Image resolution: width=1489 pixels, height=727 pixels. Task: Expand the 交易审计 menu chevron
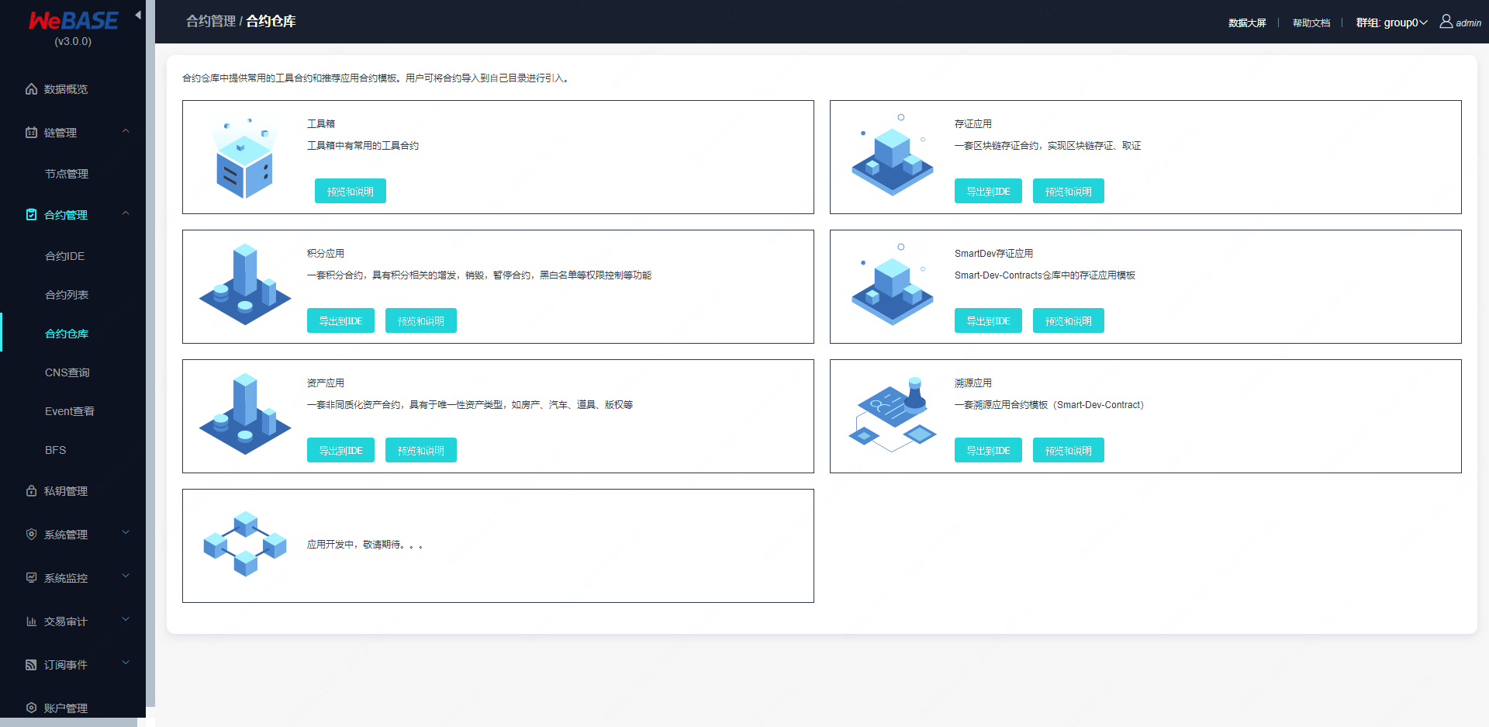click(126, 620)
